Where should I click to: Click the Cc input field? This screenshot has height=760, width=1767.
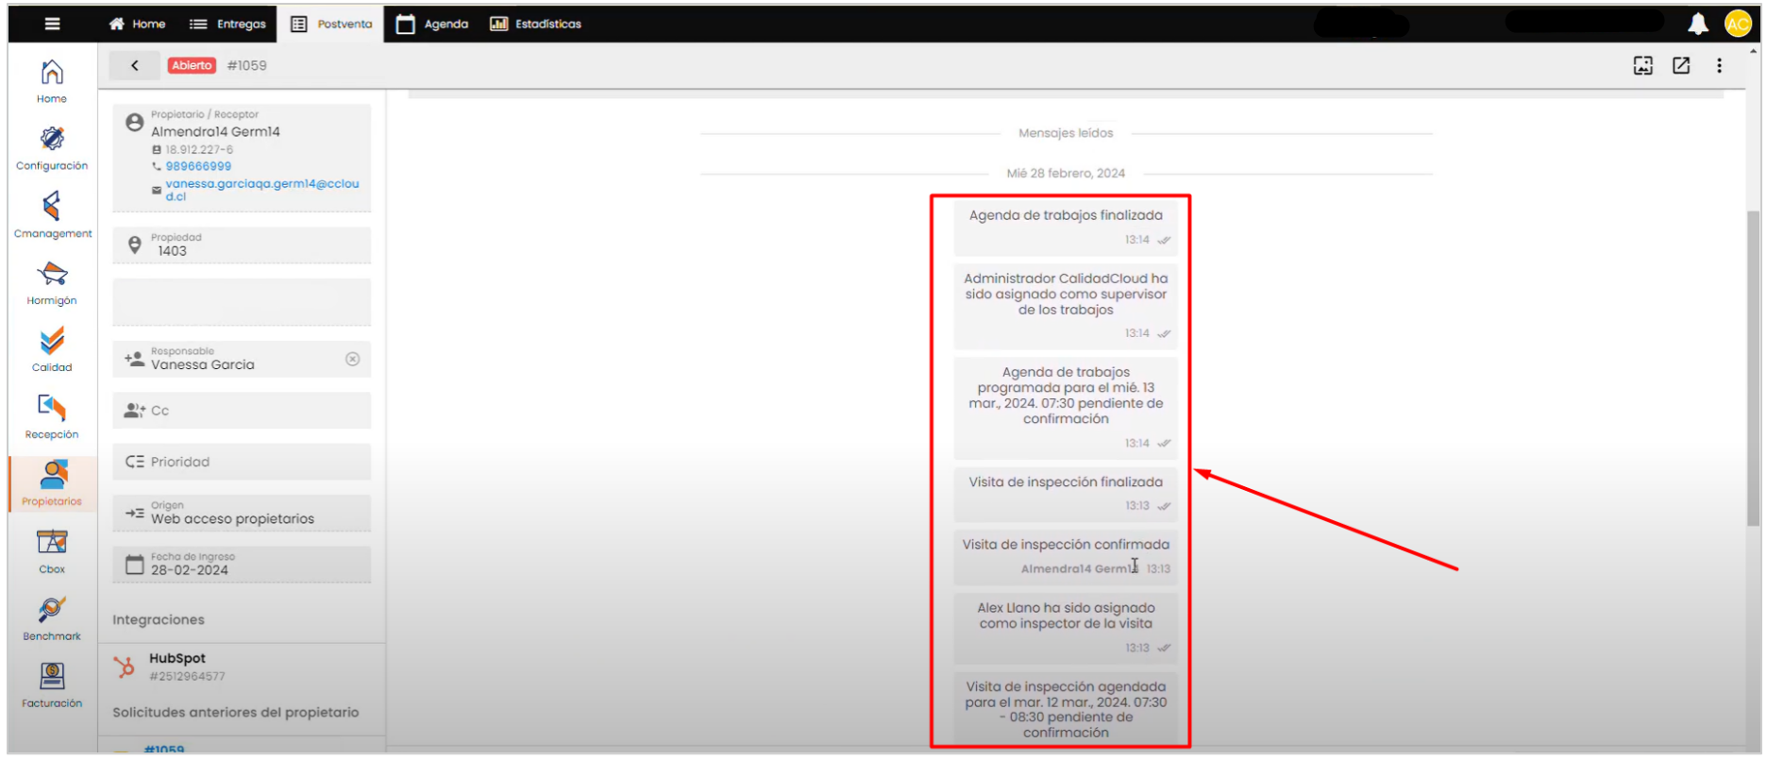click(242, 411)
